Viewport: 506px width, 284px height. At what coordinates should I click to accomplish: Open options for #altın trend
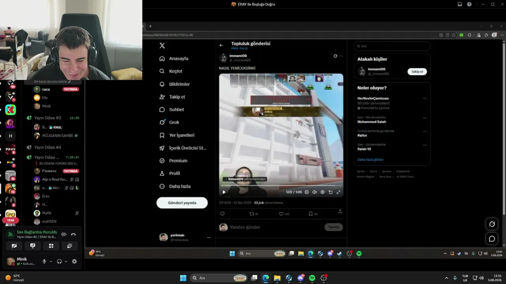425,131
